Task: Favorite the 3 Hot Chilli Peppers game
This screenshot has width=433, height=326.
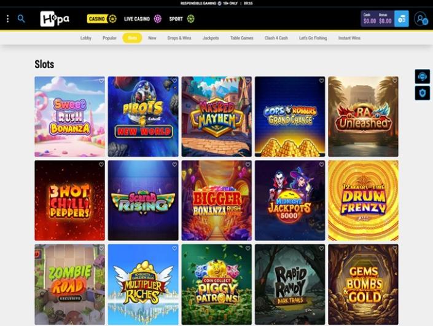Action: click(x=101, y=164)
